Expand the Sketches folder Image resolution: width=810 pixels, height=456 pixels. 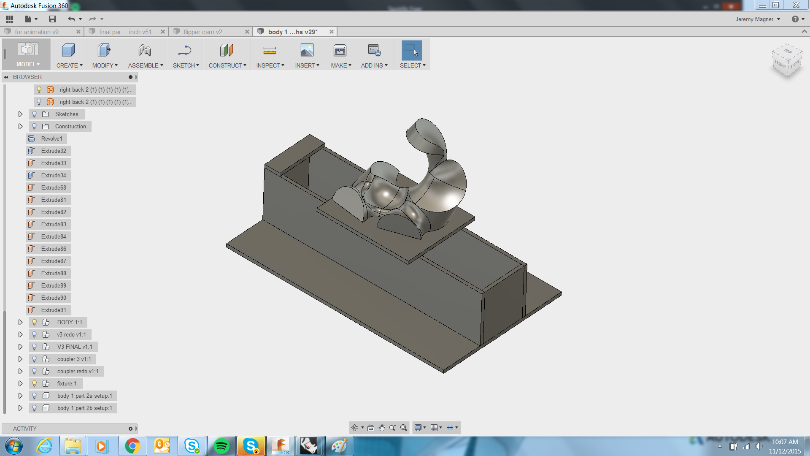pyautogui.click(x=20, y=114)
